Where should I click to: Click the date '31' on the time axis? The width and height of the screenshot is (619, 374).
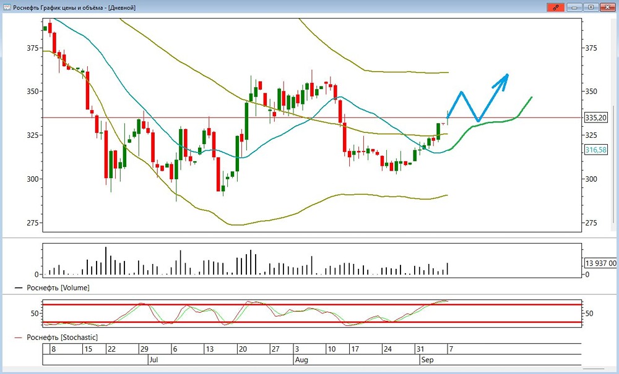420,349
